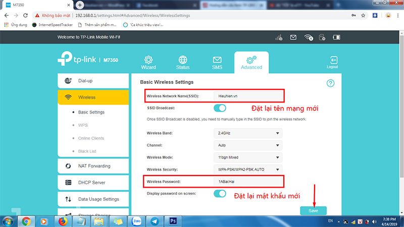
Task: Open the SMS envelope icon
Action: tap(217, 61)
